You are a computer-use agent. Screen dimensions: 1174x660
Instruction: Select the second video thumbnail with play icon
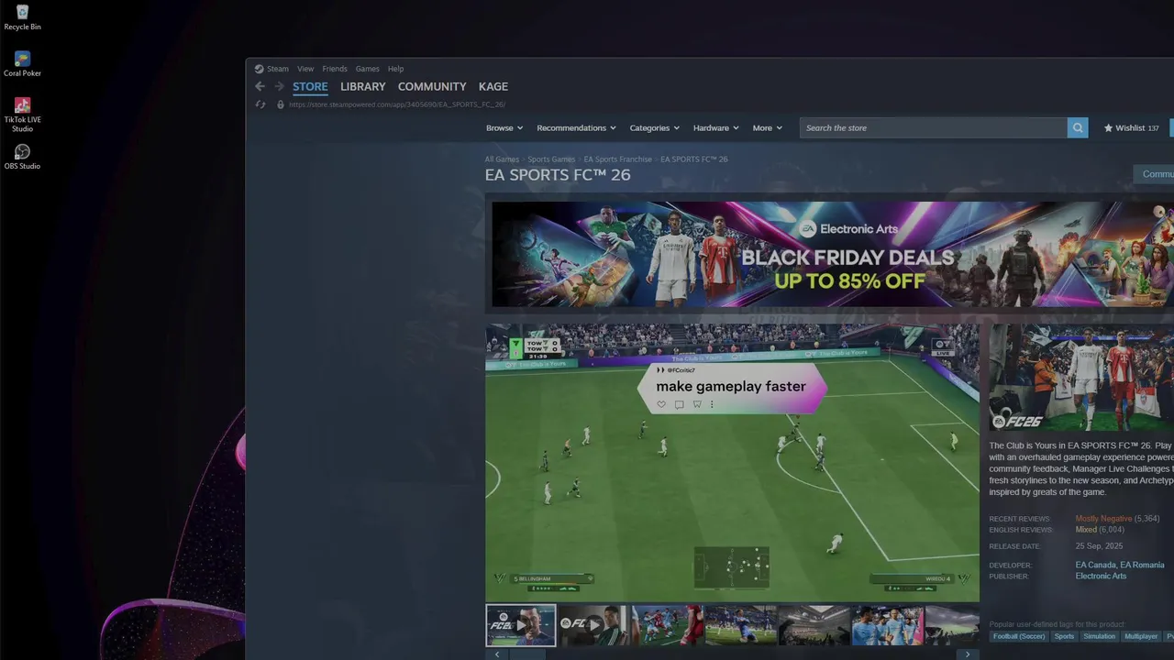[593, 625]
